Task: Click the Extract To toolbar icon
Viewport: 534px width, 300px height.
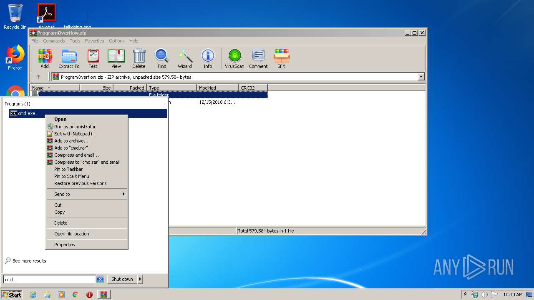Action: (69, 59)
